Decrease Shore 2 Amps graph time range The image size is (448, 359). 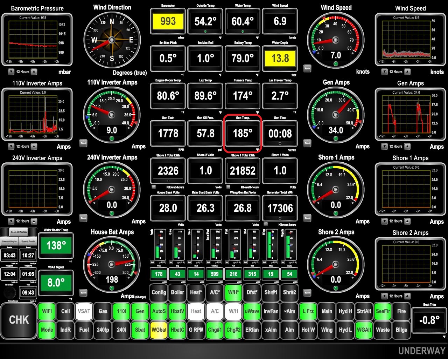point(384,296)
